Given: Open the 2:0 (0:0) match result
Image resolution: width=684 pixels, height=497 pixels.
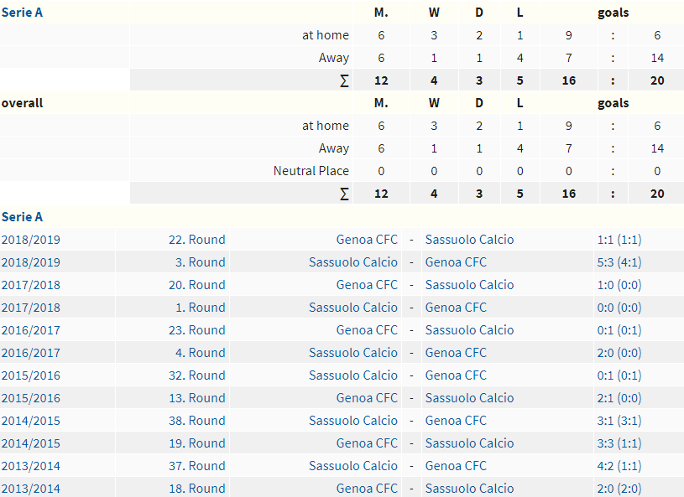Looking at the screenshot, I should click(619, 353).
